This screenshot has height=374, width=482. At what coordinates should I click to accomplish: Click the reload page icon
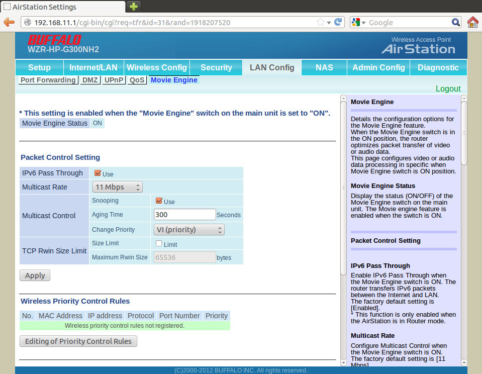338,23
